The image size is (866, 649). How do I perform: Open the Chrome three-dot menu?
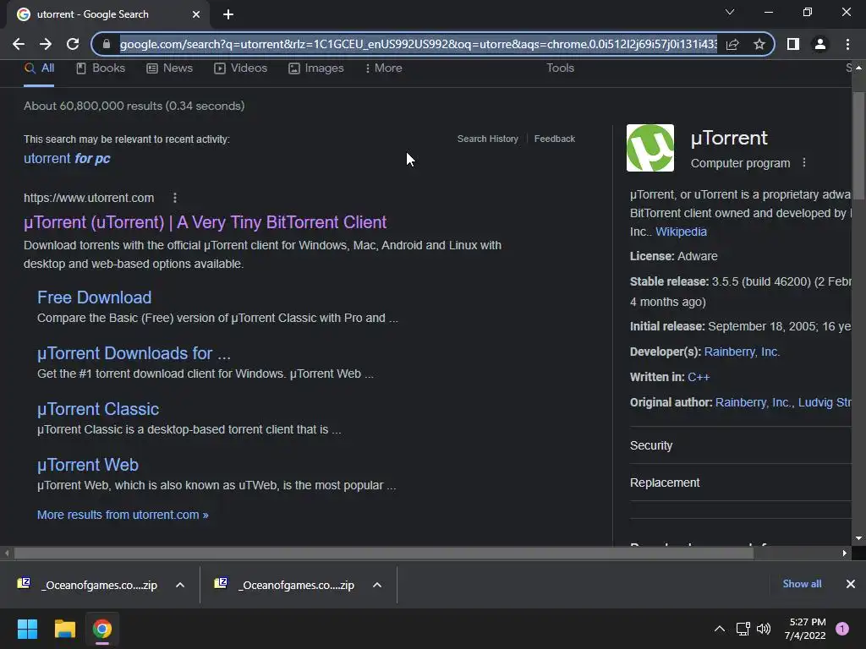847,44
